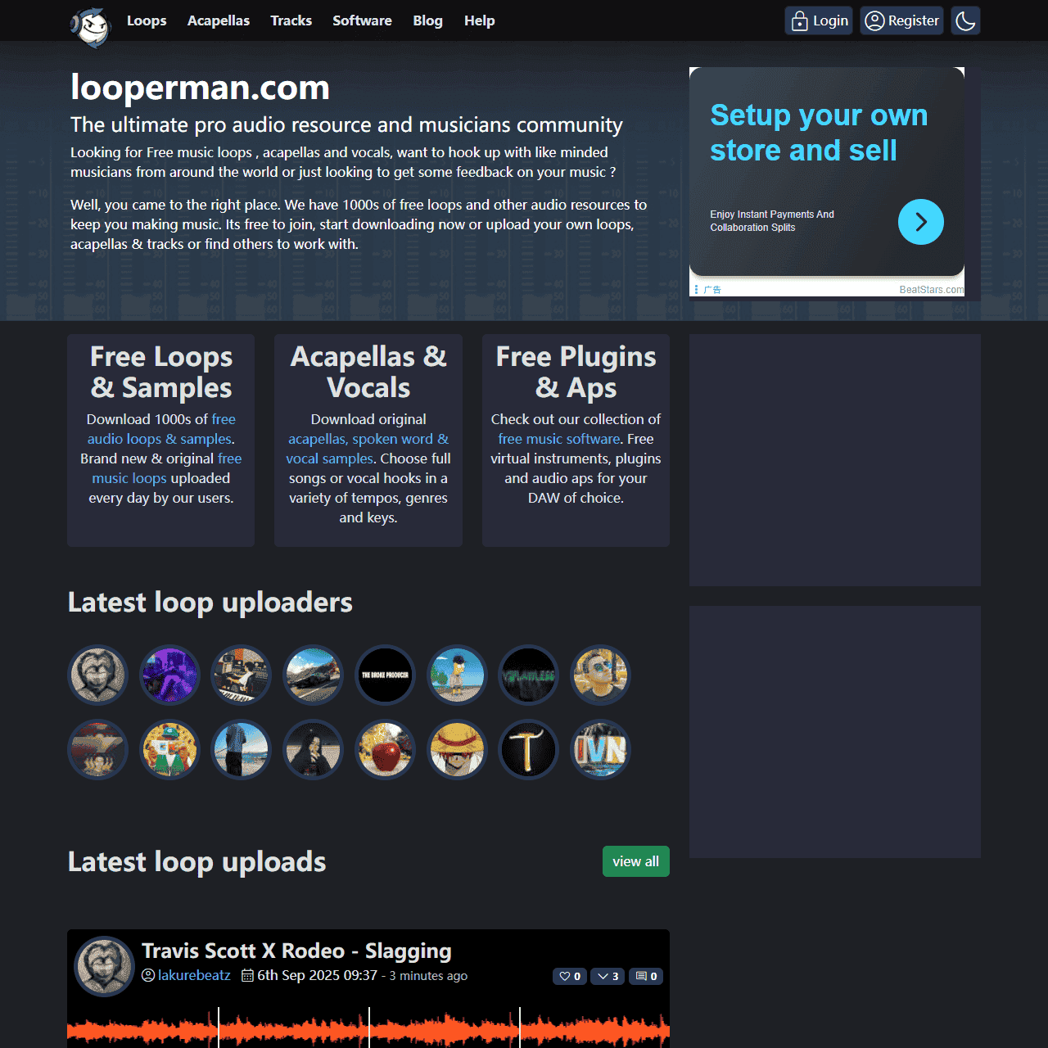The image size is (1048, 1048).
Task: Click view all latest loop uploads
Action: pyautogui.click(x=635, y=861)
